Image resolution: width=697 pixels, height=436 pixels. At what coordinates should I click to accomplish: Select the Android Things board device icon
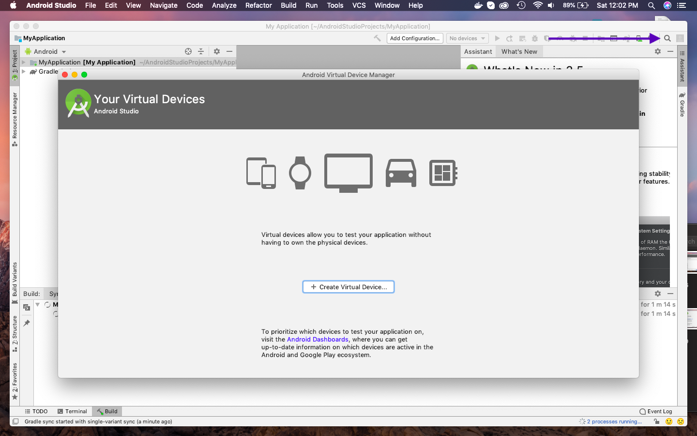point(443,173)
